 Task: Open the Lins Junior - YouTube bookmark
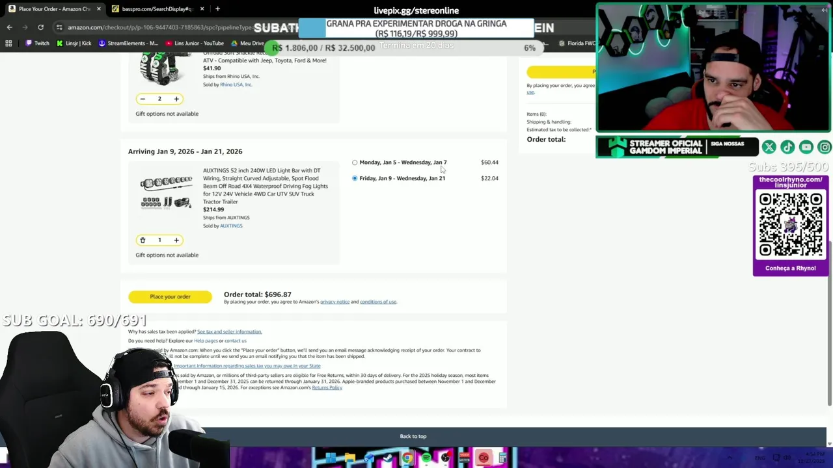click(195, 44)
